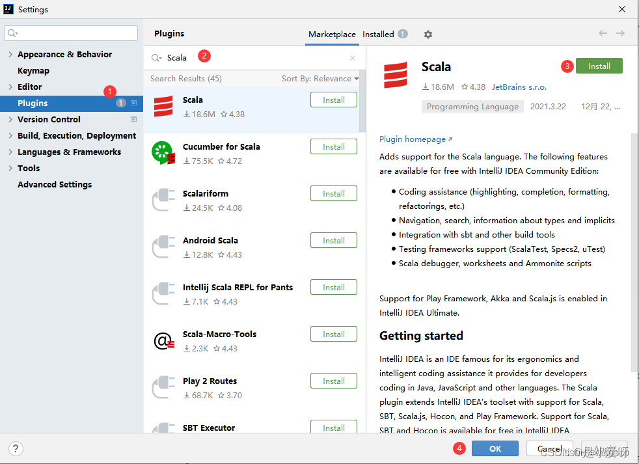Confirm settings with the OK button
Image resolution: width=639 pixels, height=464 pixels.
[495, 448]
